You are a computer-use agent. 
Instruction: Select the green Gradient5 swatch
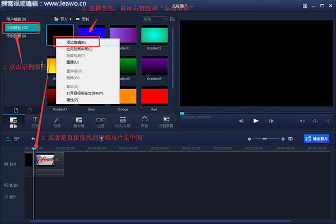(128, 66)
